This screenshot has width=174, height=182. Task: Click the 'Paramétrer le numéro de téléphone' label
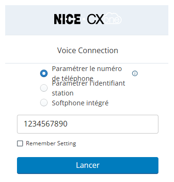tap(87, 73)
